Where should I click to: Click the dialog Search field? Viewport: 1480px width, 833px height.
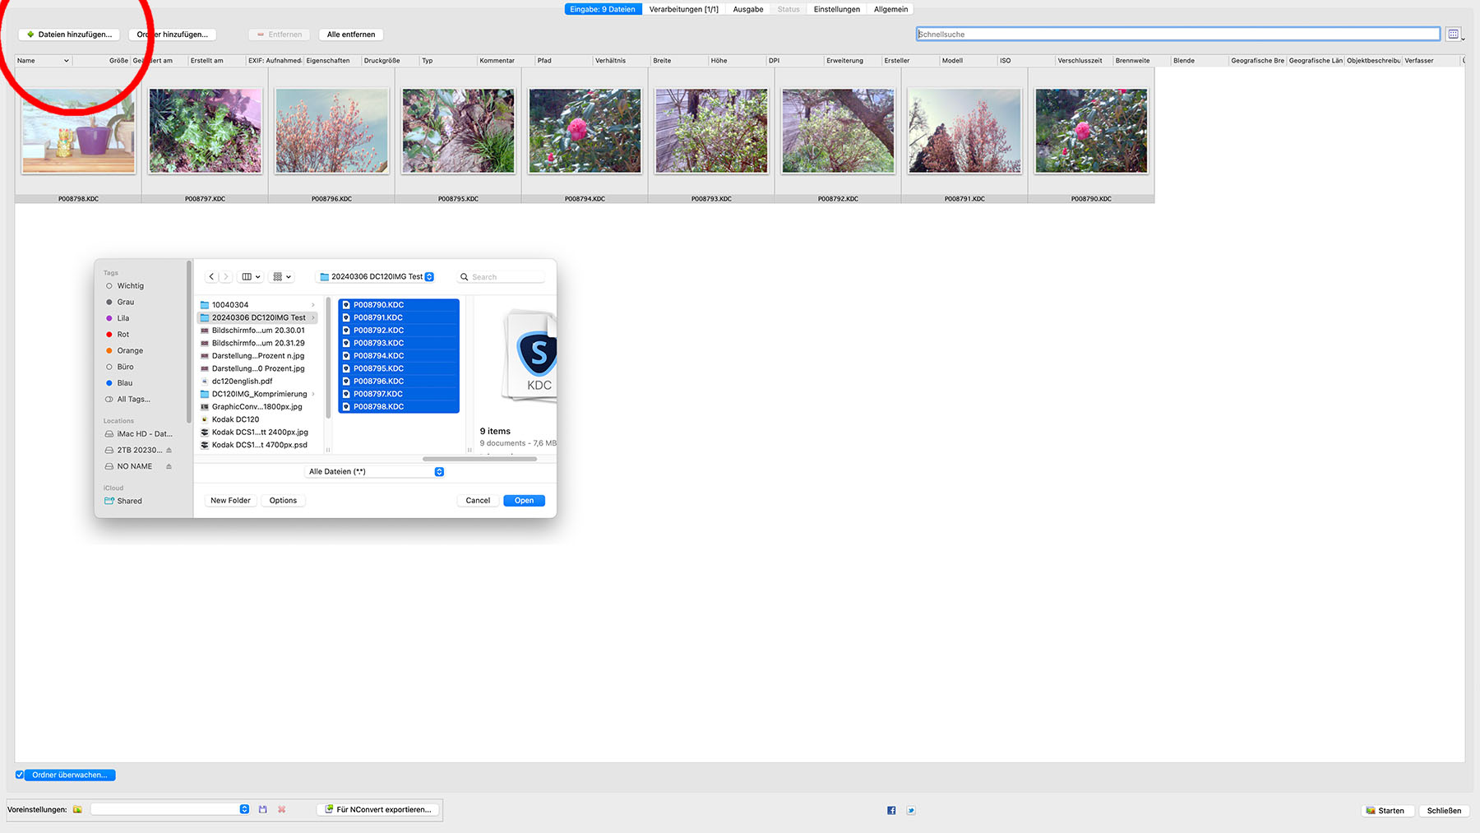click(501, 277)
